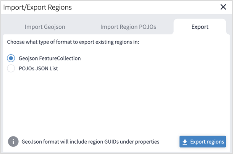Click the blank header space beside the title
The image size is (233, 154).
[x=145, y=7]
